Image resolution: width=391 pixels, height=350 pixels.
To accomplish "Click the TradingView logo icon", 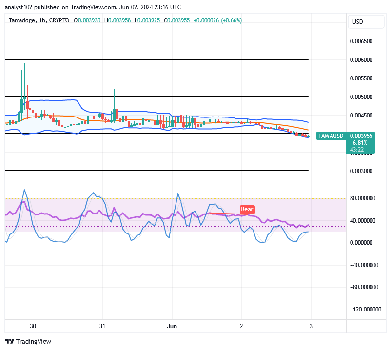I will coord(9,341).
